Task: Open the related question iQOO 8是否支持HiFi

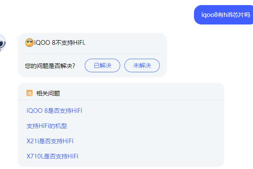Action: coord(54,111)
